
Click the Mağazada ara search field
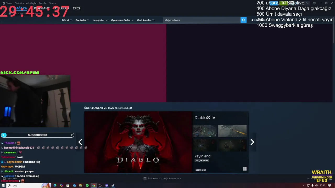(202, 20)
